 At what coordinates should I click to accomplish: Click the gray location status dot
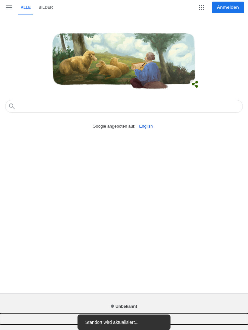point(112,306)
